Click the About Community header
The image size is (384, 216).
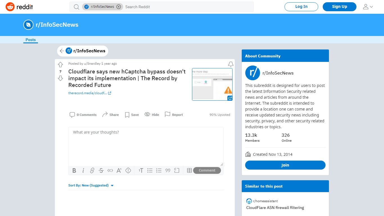285,56
